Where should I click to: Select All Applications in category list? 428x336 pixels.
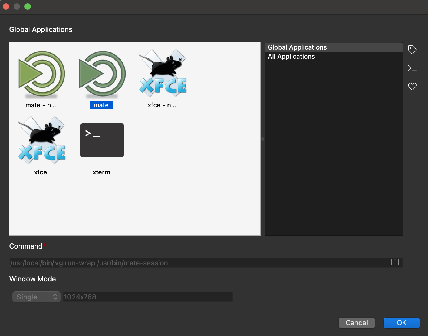click(x=334, y=57)
